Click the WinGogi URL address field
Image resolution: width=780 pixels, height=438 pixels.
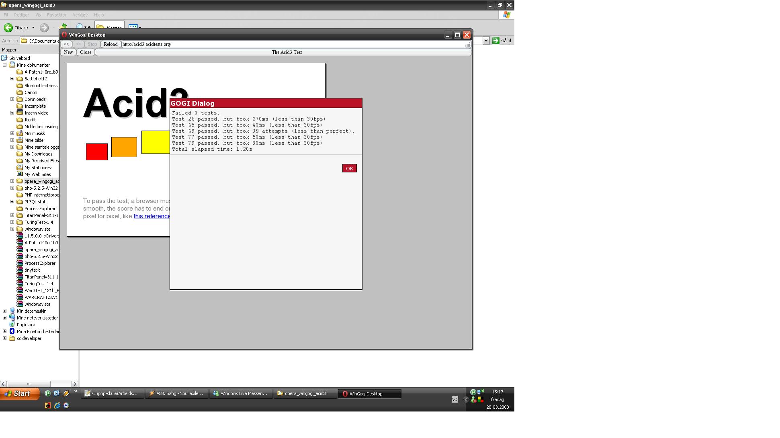point(293,44)
